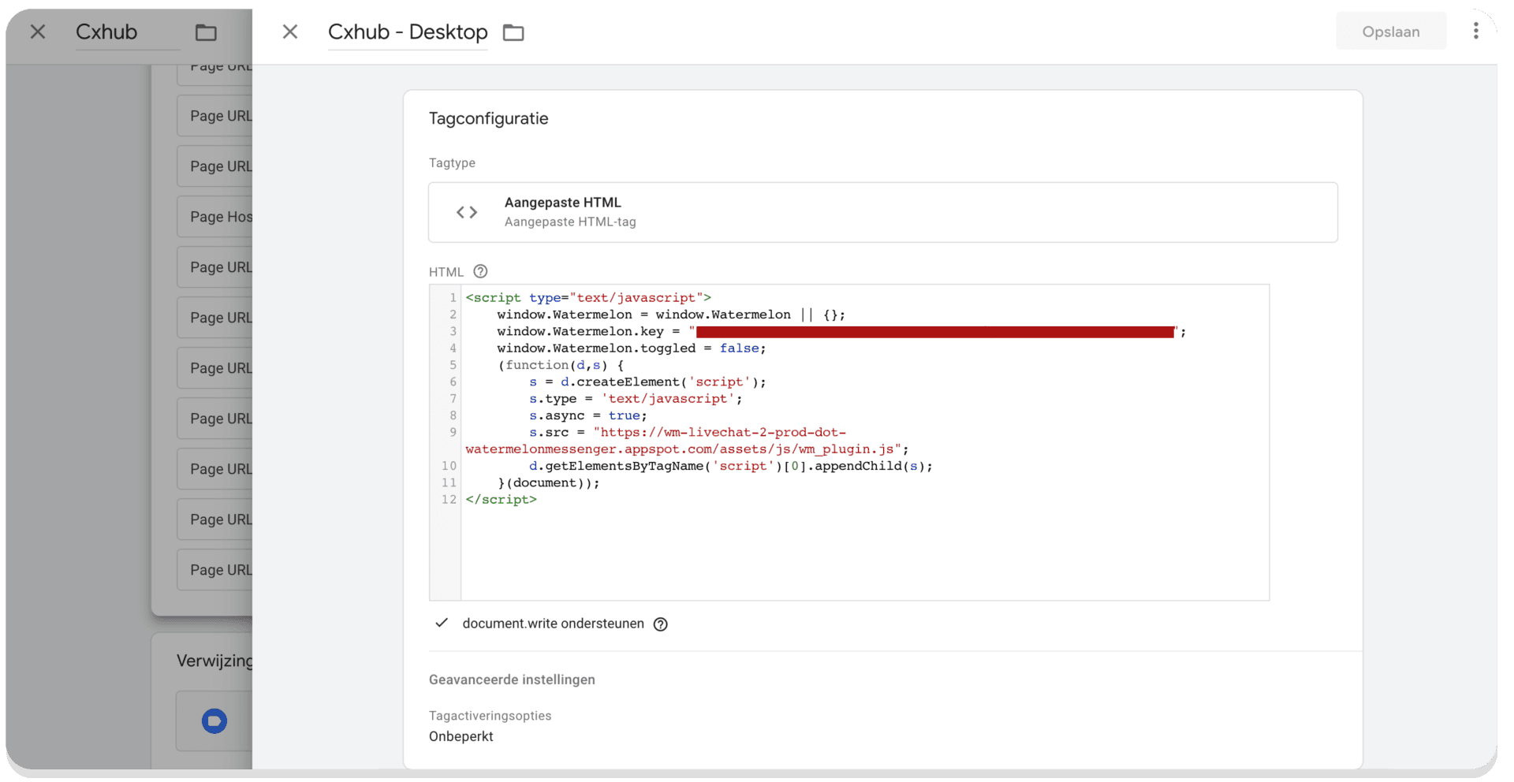Click the Opslaan save button

(x=1391, y=32)
